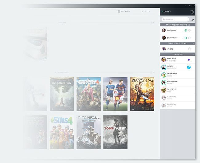The image size is (200, 163).
Task: Open the game Filter button
Action: tap(146, 11)
